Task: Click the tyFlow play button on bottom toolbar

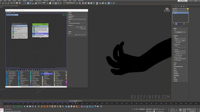Action: pos(25,106)
